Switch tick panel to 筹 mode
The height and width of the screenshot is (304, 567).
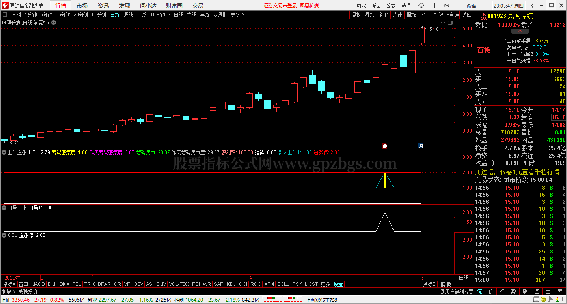point(560,291)
